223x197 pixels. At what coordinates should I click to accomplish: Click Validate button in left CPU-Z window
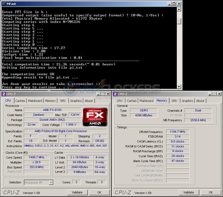click(77, 192)
